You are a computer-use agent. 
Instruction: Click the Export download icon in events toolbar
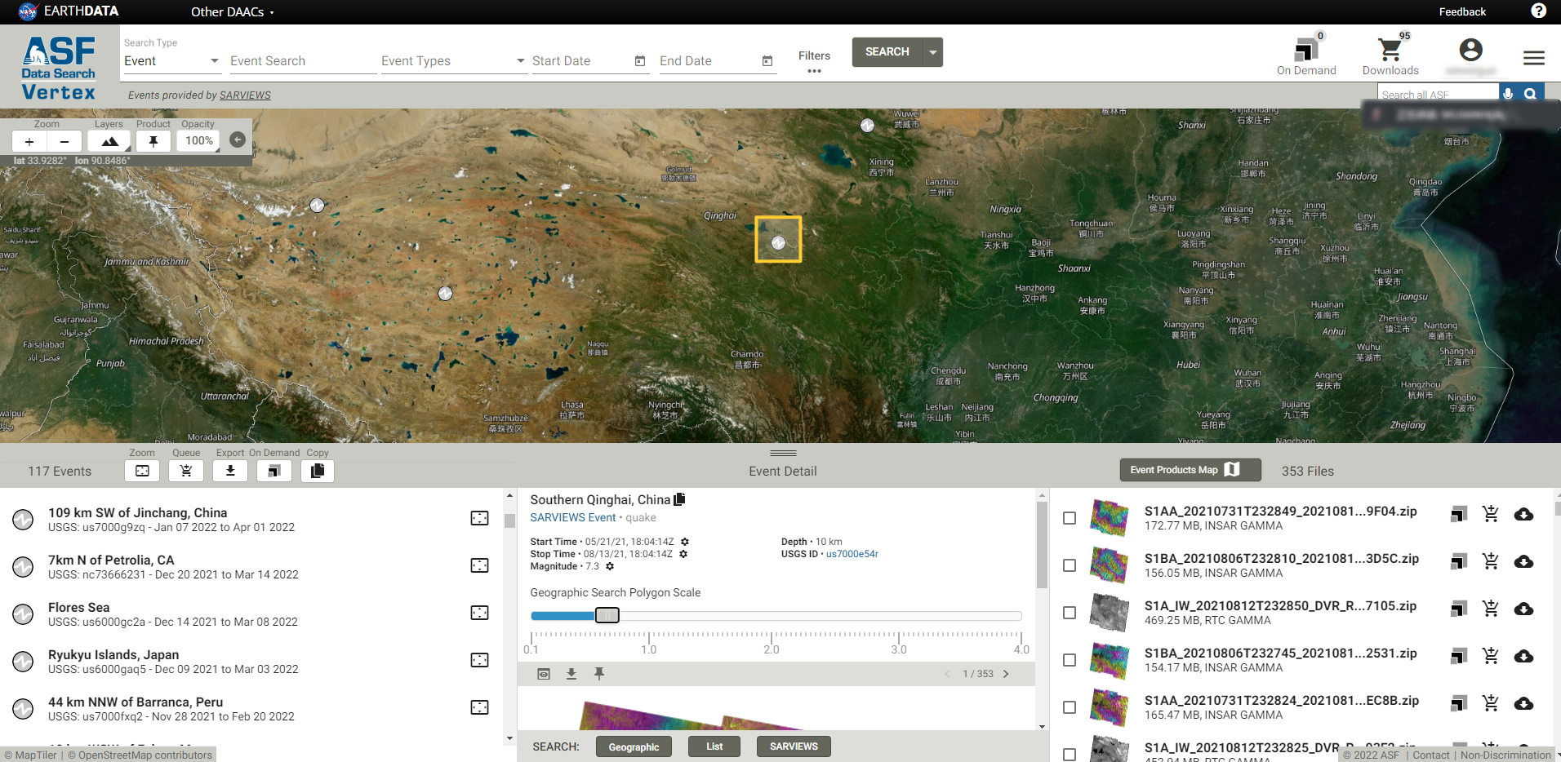click(x=230, y=471)
